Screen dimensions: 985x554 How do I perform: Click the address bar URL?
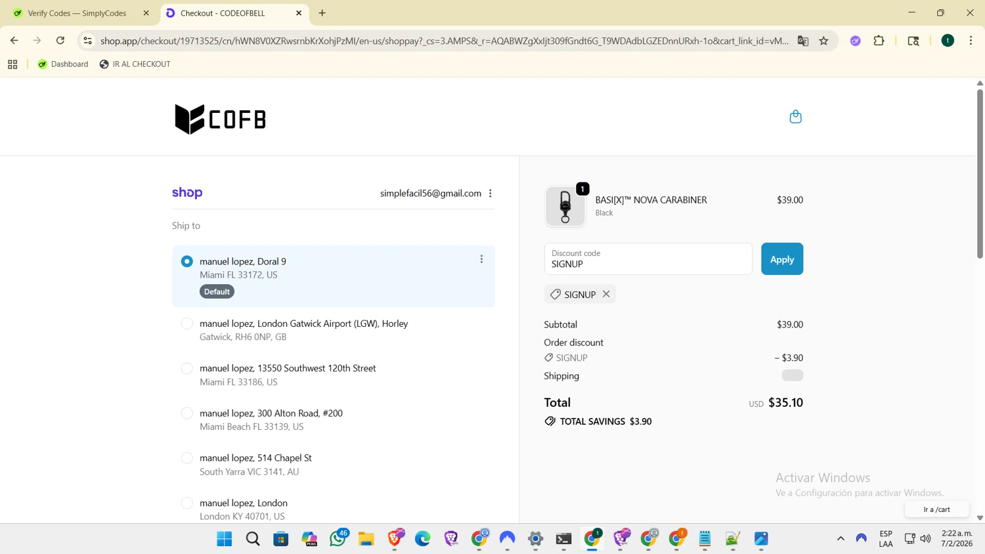[445, 41]
